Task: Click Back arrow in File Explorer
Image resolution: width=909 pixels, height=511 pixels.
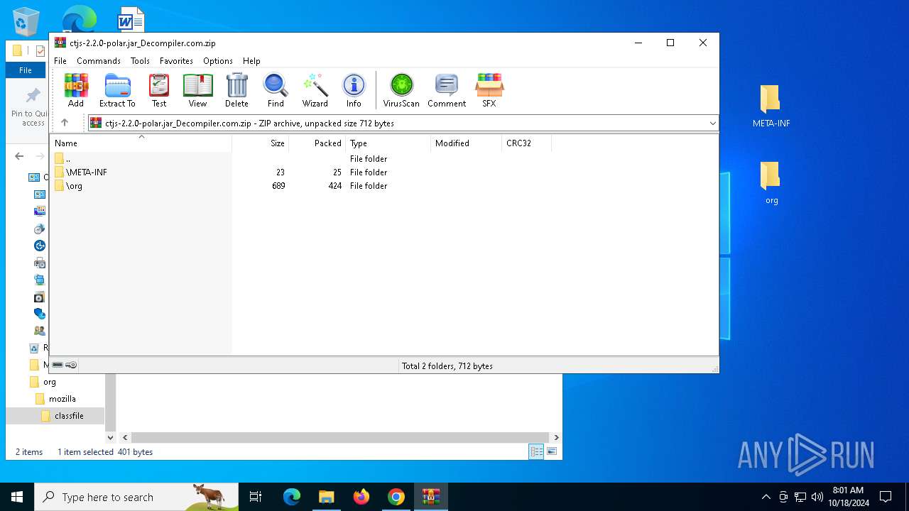Action: click(x=20, y=156)
